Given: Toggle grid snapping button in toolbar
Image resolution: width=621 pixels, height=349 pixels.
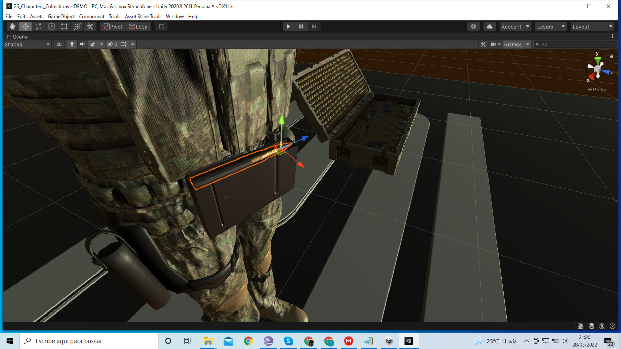Looking at the screenshot, I should 161,27.
